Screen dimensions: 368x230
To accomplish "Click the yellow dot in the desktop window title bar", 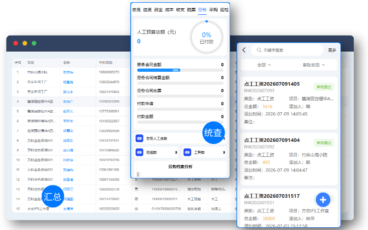I will point(25,43).
